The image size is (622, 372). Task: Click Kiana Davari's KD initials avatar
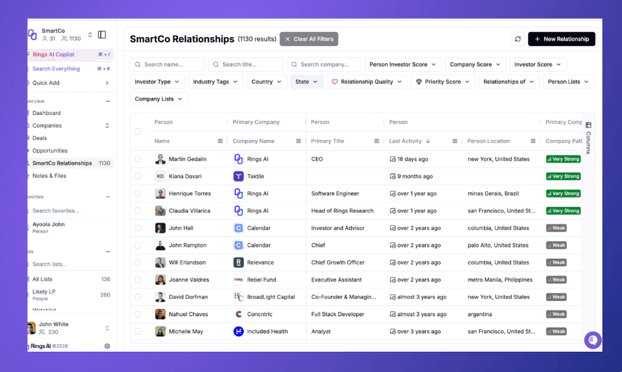pos(160,176)
